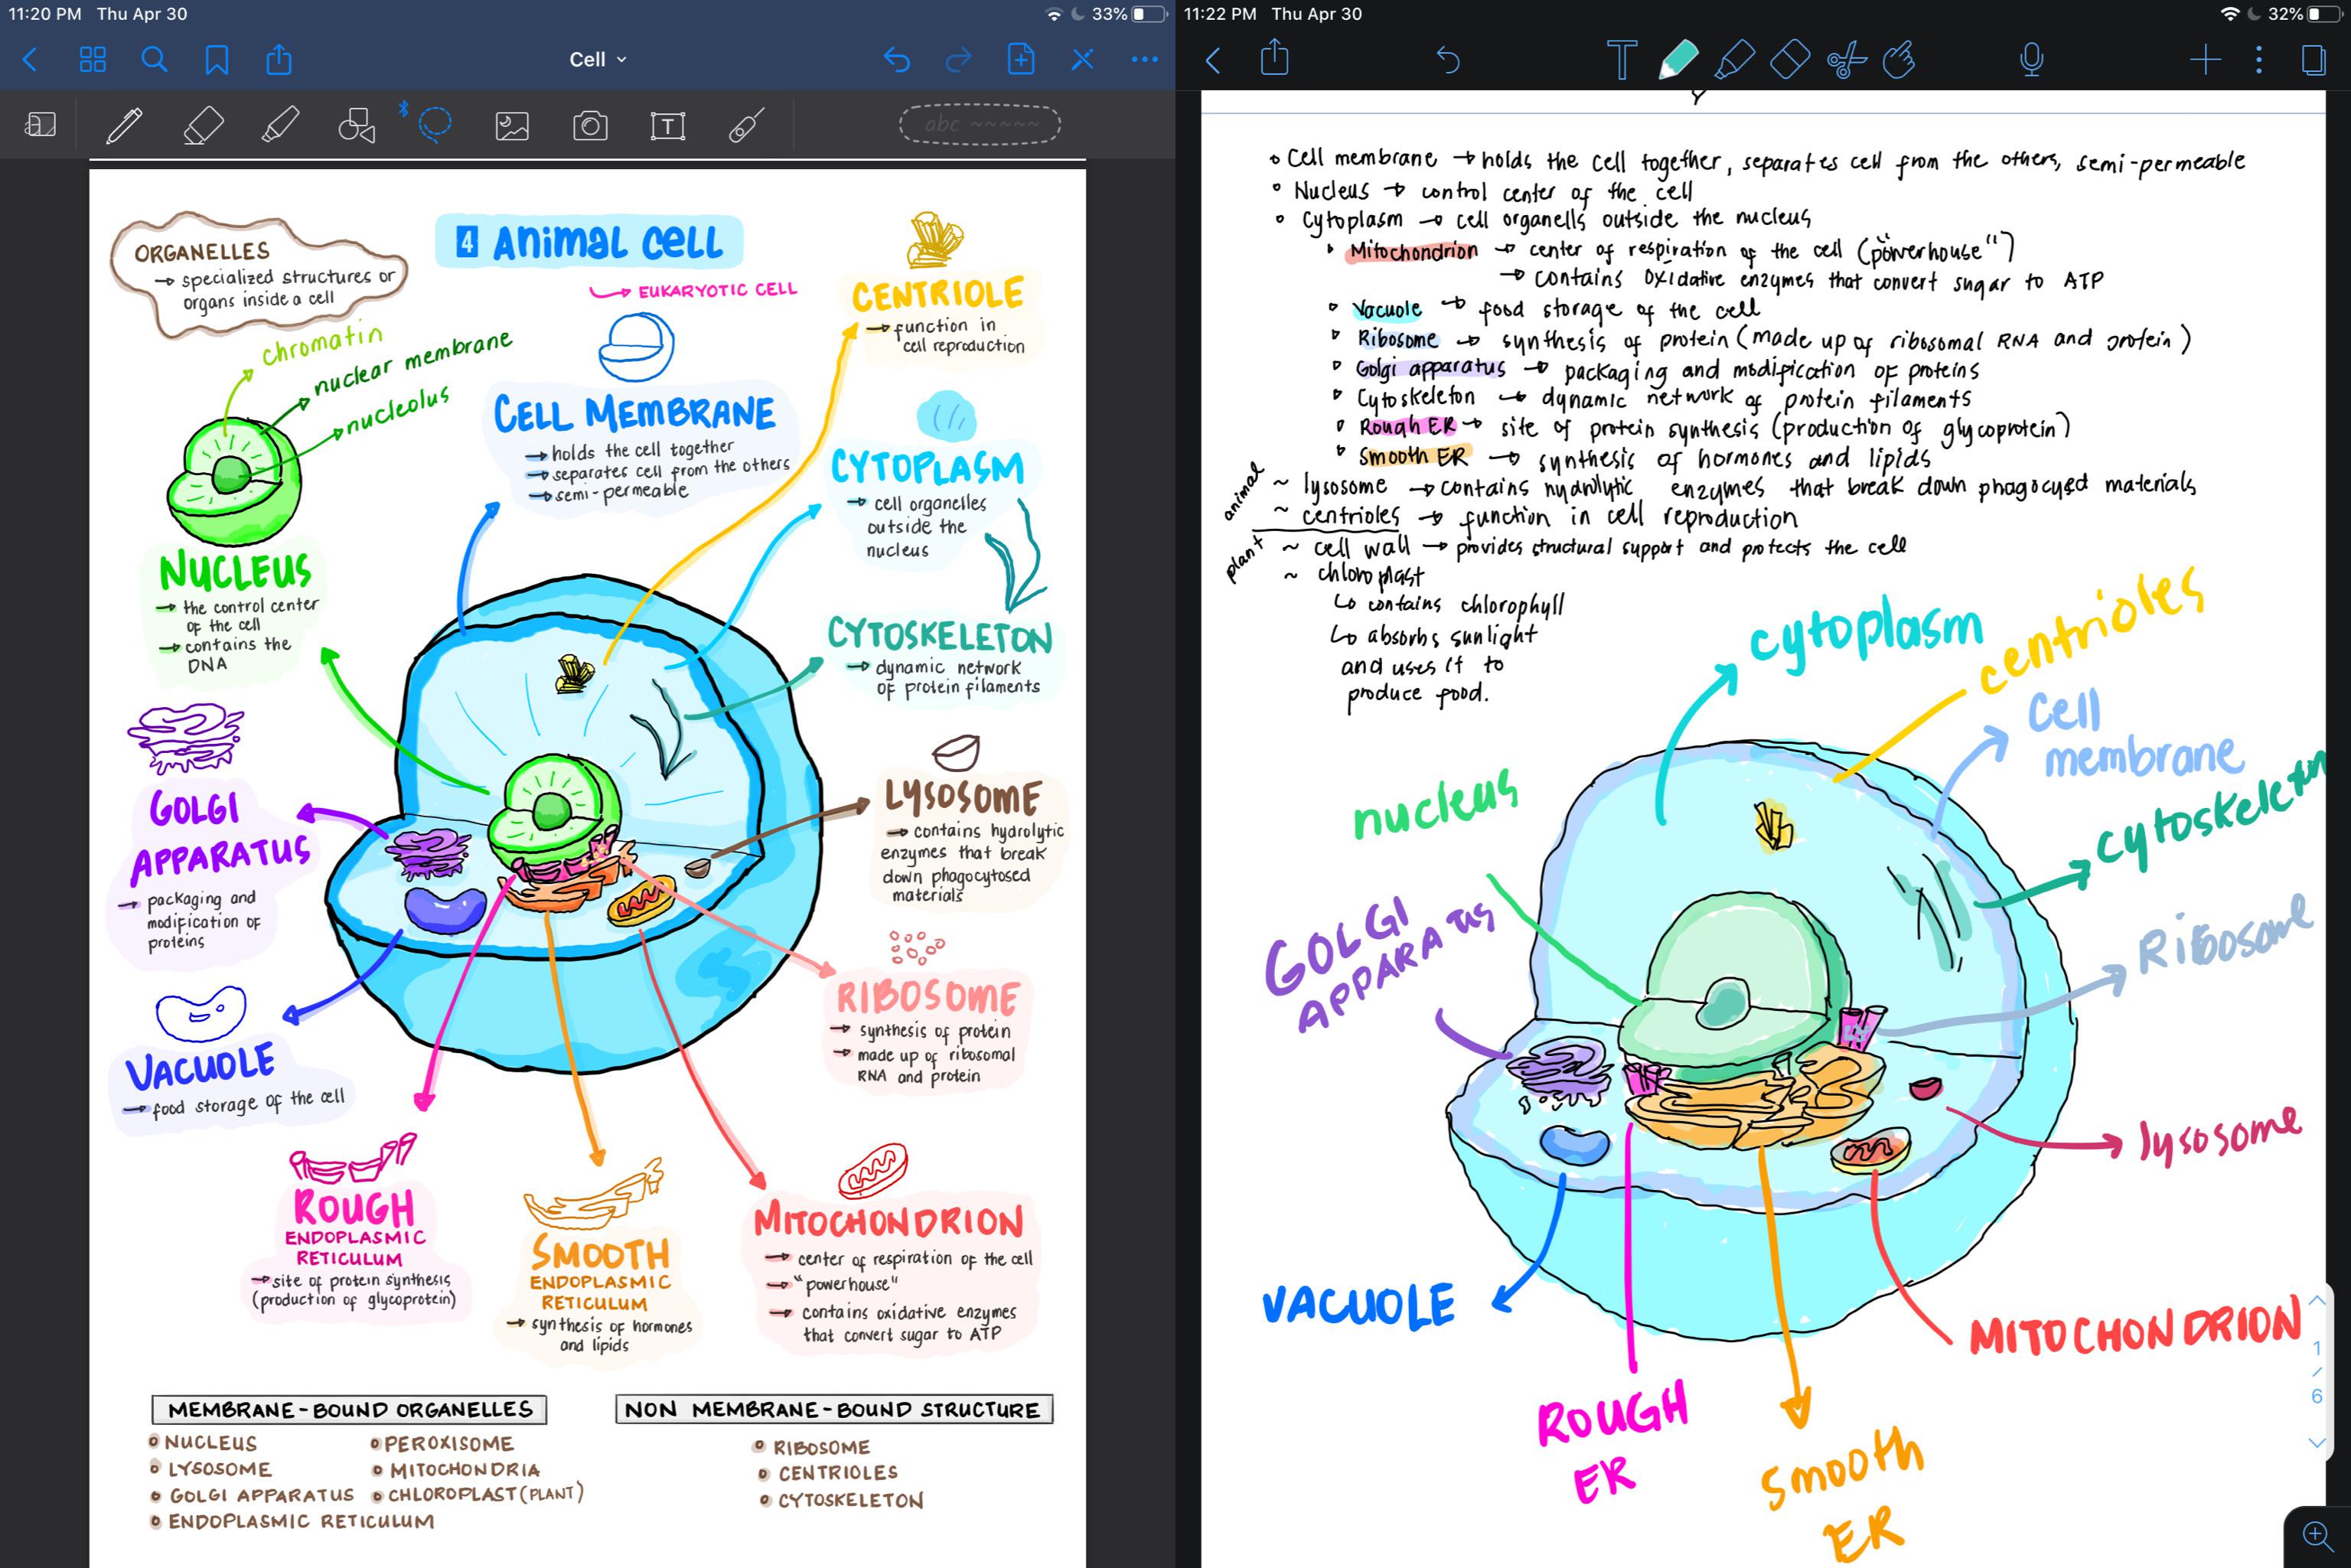Open the image insert tool
Screen dimensions: 2351x1568
[512, 125]
